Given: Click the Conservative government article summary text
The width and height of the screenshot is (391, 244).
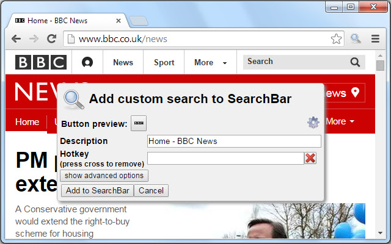Looking at the screenshot, I should 72,221.
